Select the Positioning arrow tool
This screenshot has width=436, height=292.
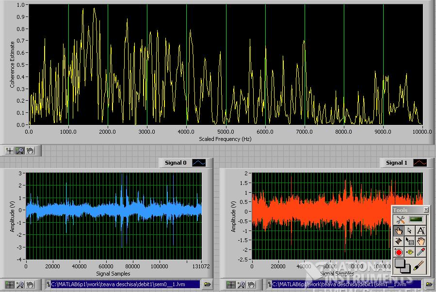pos(410,231)
